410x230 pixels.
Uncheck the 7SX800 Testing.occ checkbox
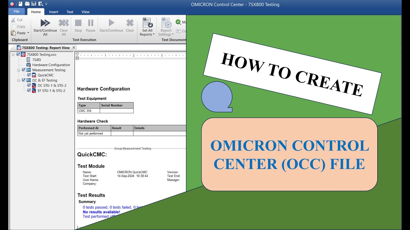click(x=18, y=54)
